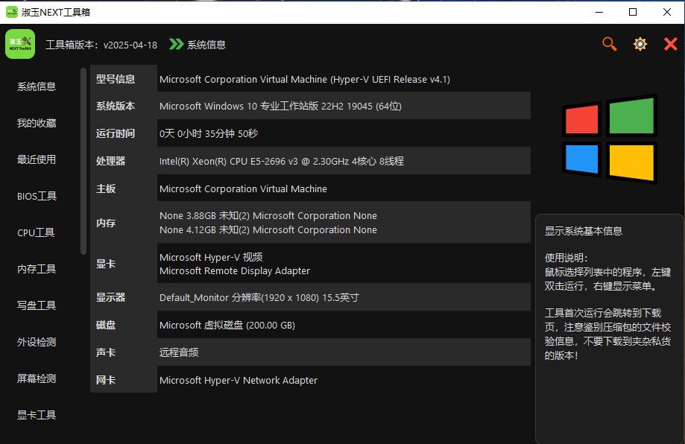Select 写盘工具 from the sidebar
This screenshot has width=685, height=444.
coord(37,305)
